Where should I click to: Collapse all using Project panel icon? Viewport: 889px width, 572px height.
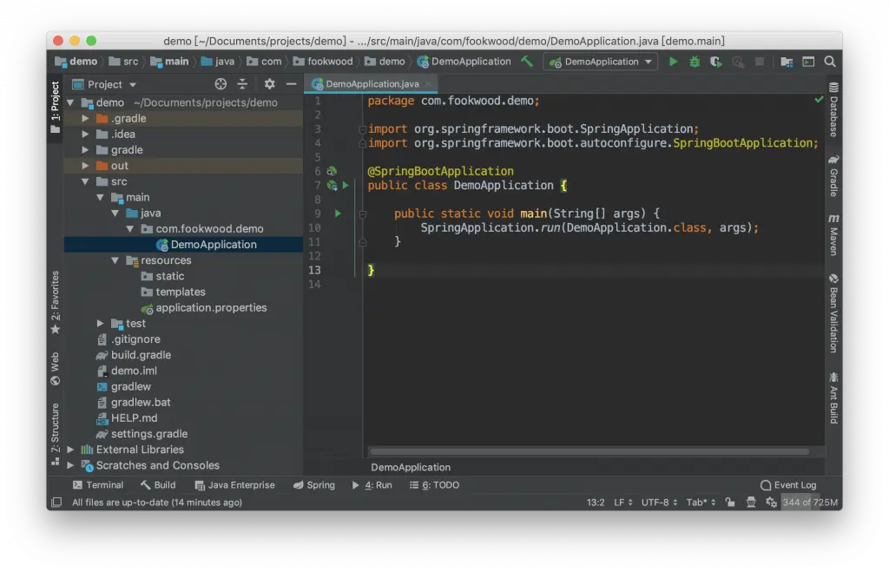pyautogui.click(x=242, y=84)
